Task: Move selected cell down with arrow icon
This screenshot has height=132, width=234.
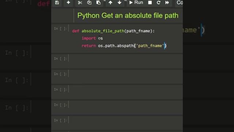Action: point(120,3)
